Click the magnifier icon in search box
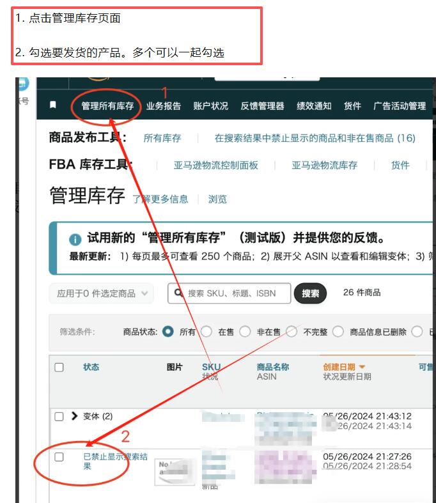Screen dimensions: 436x503 pos(178,293)
